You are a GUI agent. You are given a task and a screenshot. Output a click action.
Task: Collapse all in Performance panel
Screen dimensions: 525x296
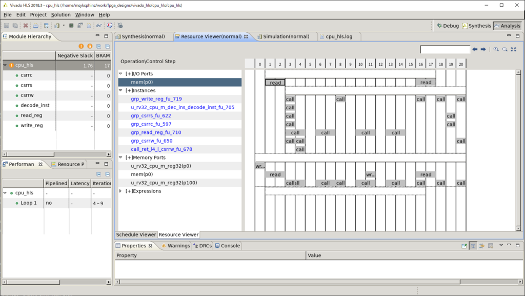[108, 174]
